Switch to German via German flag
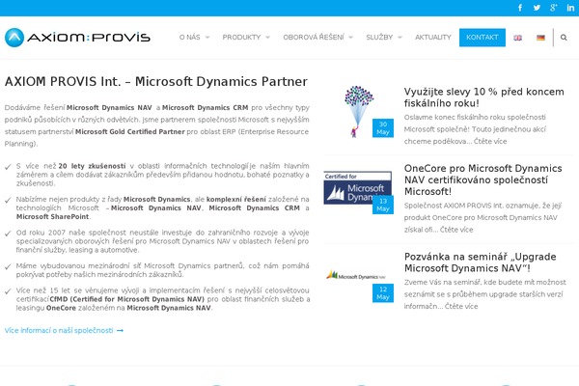 coord(540,38)
